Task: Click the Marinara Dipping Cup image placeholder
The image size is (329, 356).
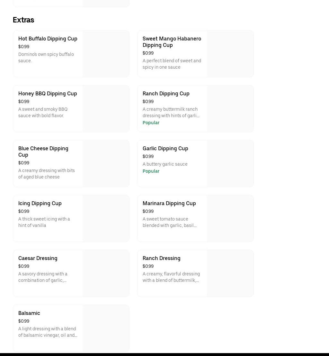Action: [x=230, y=219]
